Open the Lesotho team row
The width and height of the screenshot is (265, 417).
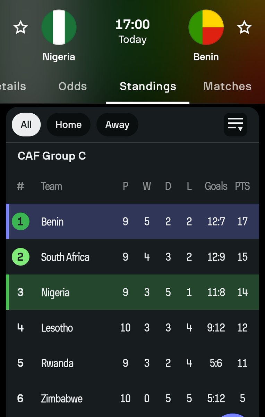pyautogui.click(x=57, y=328)
